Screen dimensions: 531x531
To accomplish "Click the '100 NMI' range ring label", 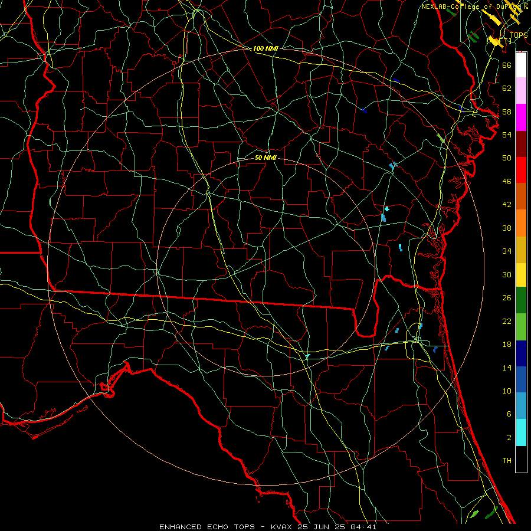I will [x=265, y=48].
